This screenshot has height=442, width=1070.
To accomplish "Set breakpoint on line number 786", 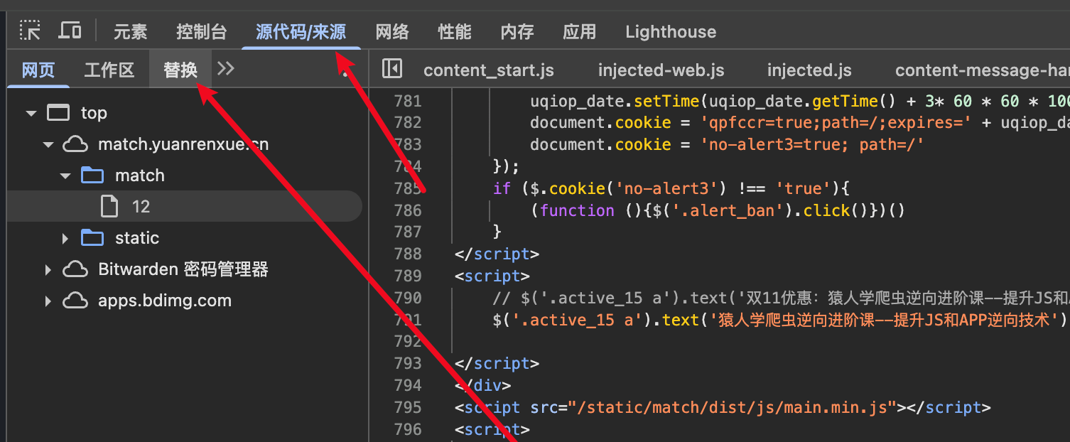I will (408, 210).
